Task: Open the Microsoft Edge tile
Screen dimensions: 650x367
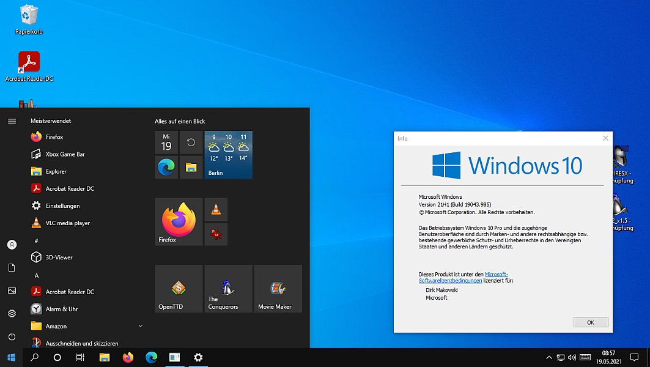Action: [x=166, y=167]
